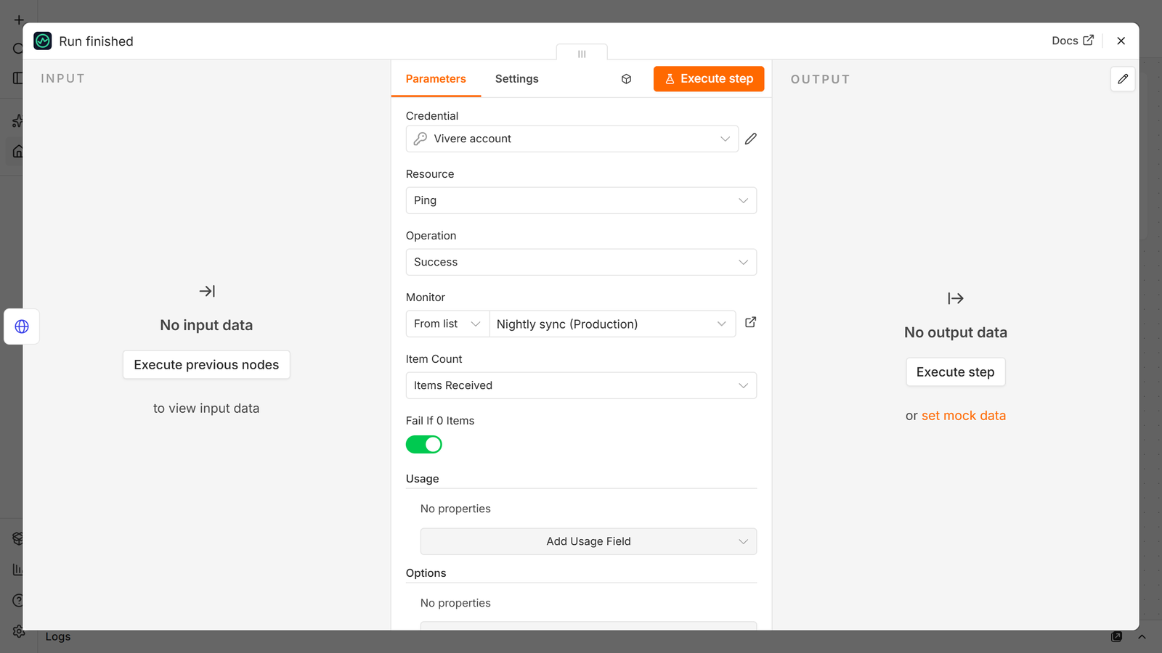The width and height of the screenshot is (1162, 653).
Task: Expand the Logs panel with the up chevron
Action: (x=1142, y=637)
